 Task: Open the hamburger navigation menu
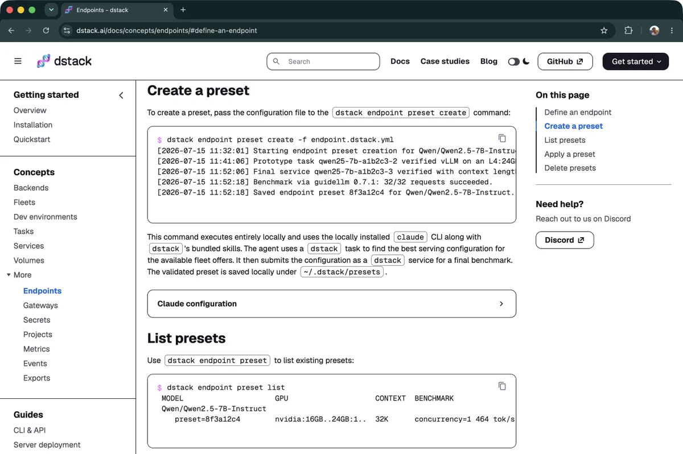pos(18,61)
